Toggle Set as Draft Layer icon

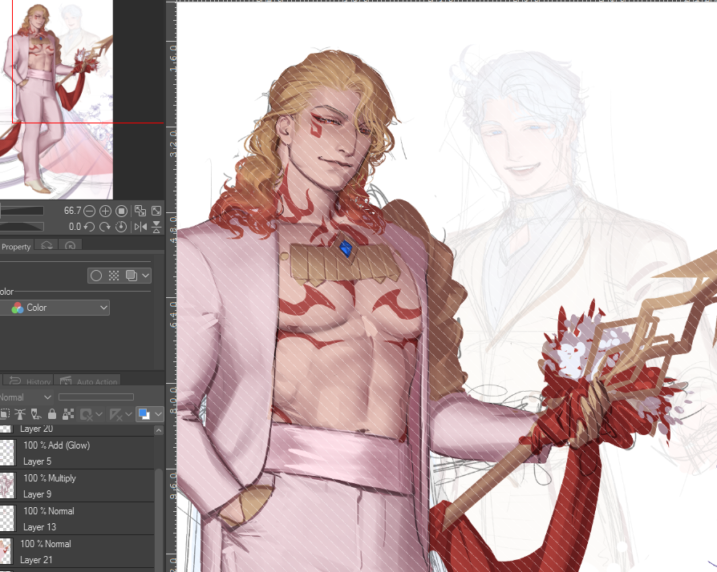pyautogui.click(x=35, y=414)
